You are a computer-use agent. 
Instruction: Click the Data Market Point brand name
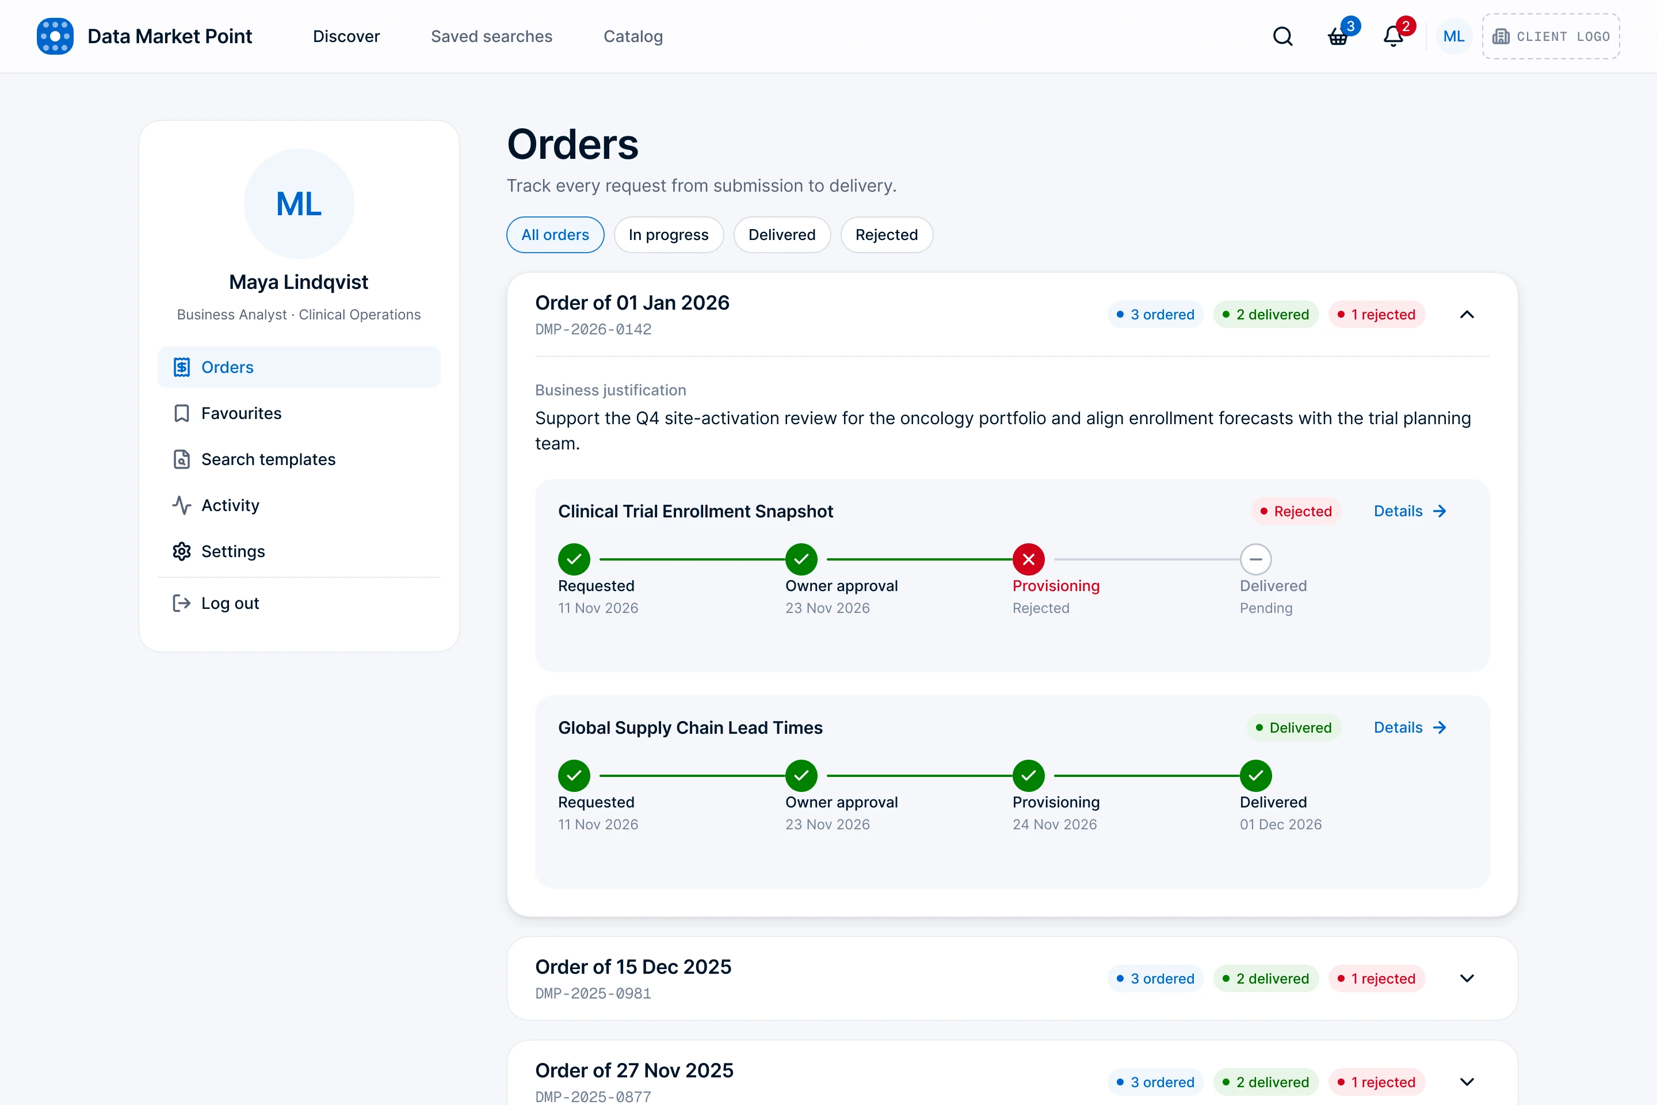point(170,36)
